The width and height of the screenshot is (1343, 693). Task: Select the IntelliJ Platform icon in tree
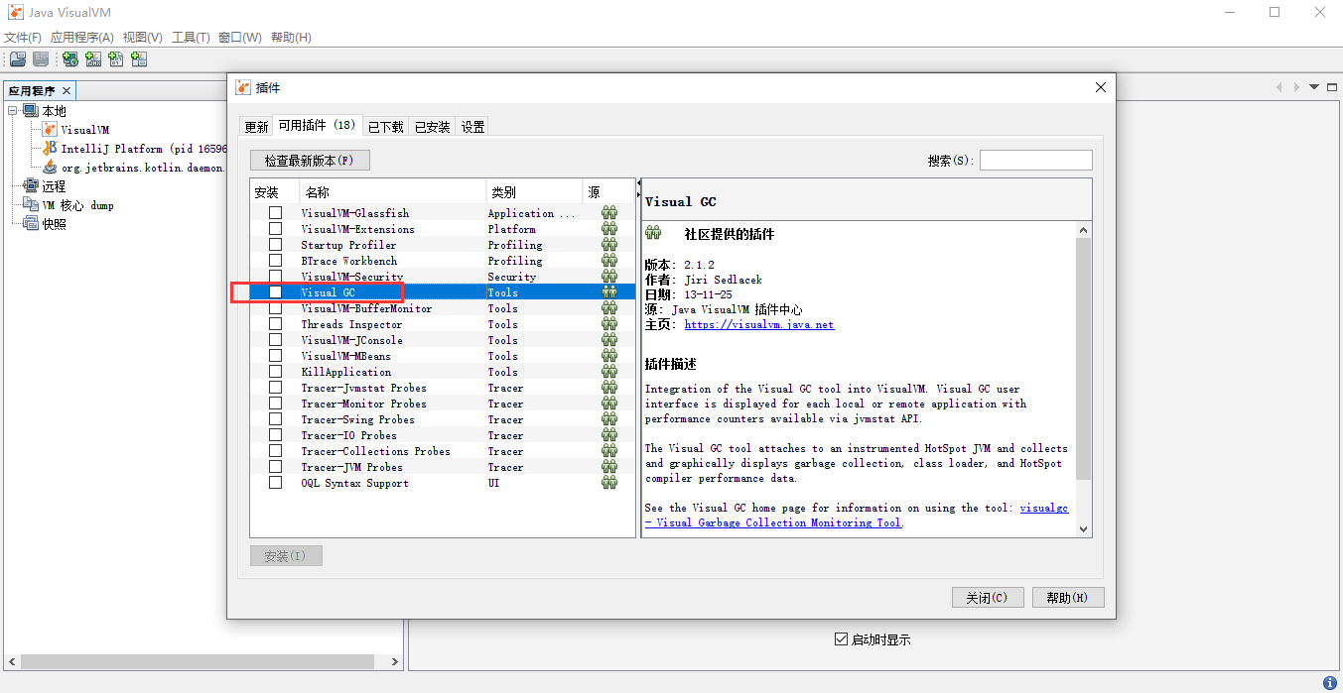[x=51, y=149]
